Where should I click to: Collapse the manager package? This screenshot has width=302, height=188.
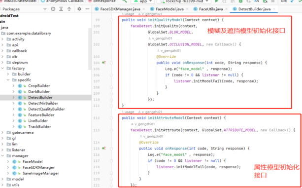[2, 155]
